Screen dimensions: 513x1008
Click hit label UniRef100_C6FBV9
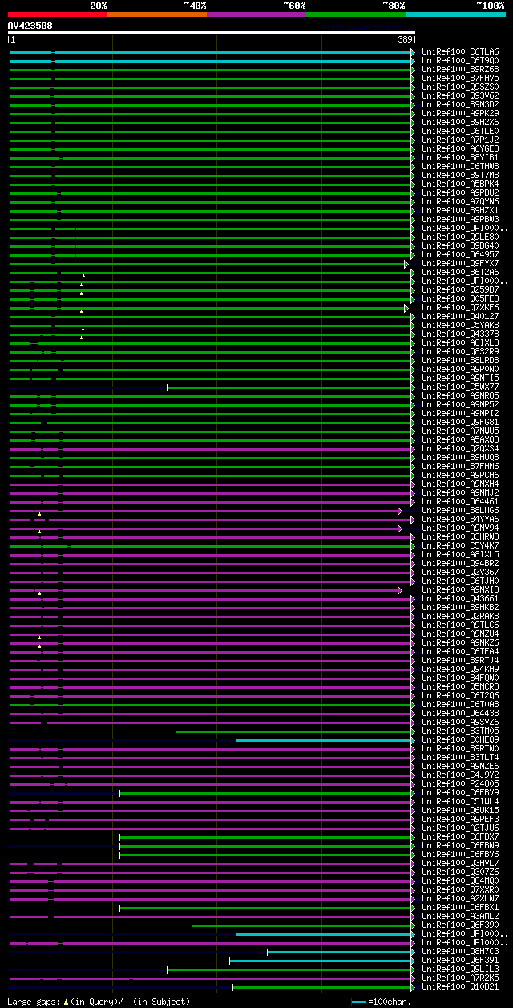coord(460,792)
